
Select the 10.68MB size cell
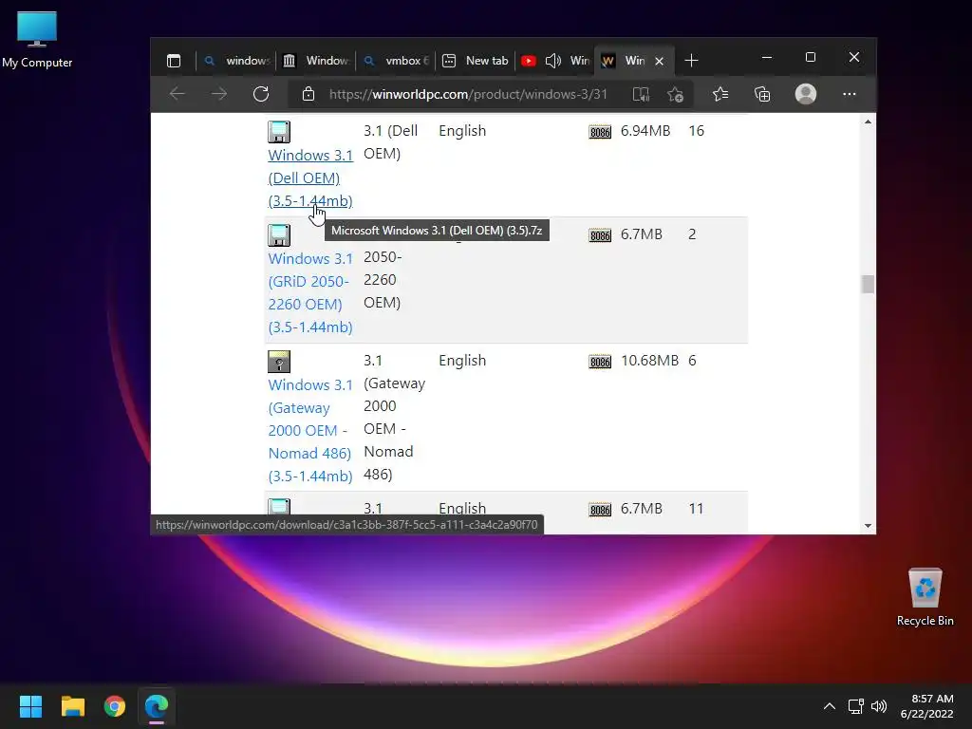coord(649,361)
